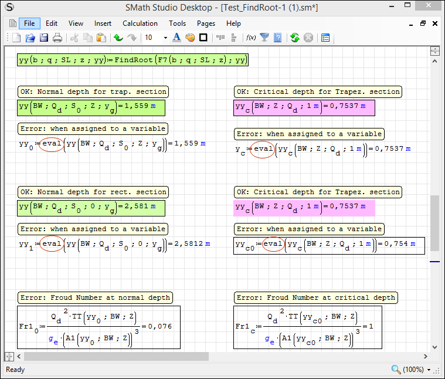Image resolution: width=445 pixels, height=379 pixels.
Task: Click the Undo arrow in toolbar
Action: pyautogui.click(x=118, y=38)
